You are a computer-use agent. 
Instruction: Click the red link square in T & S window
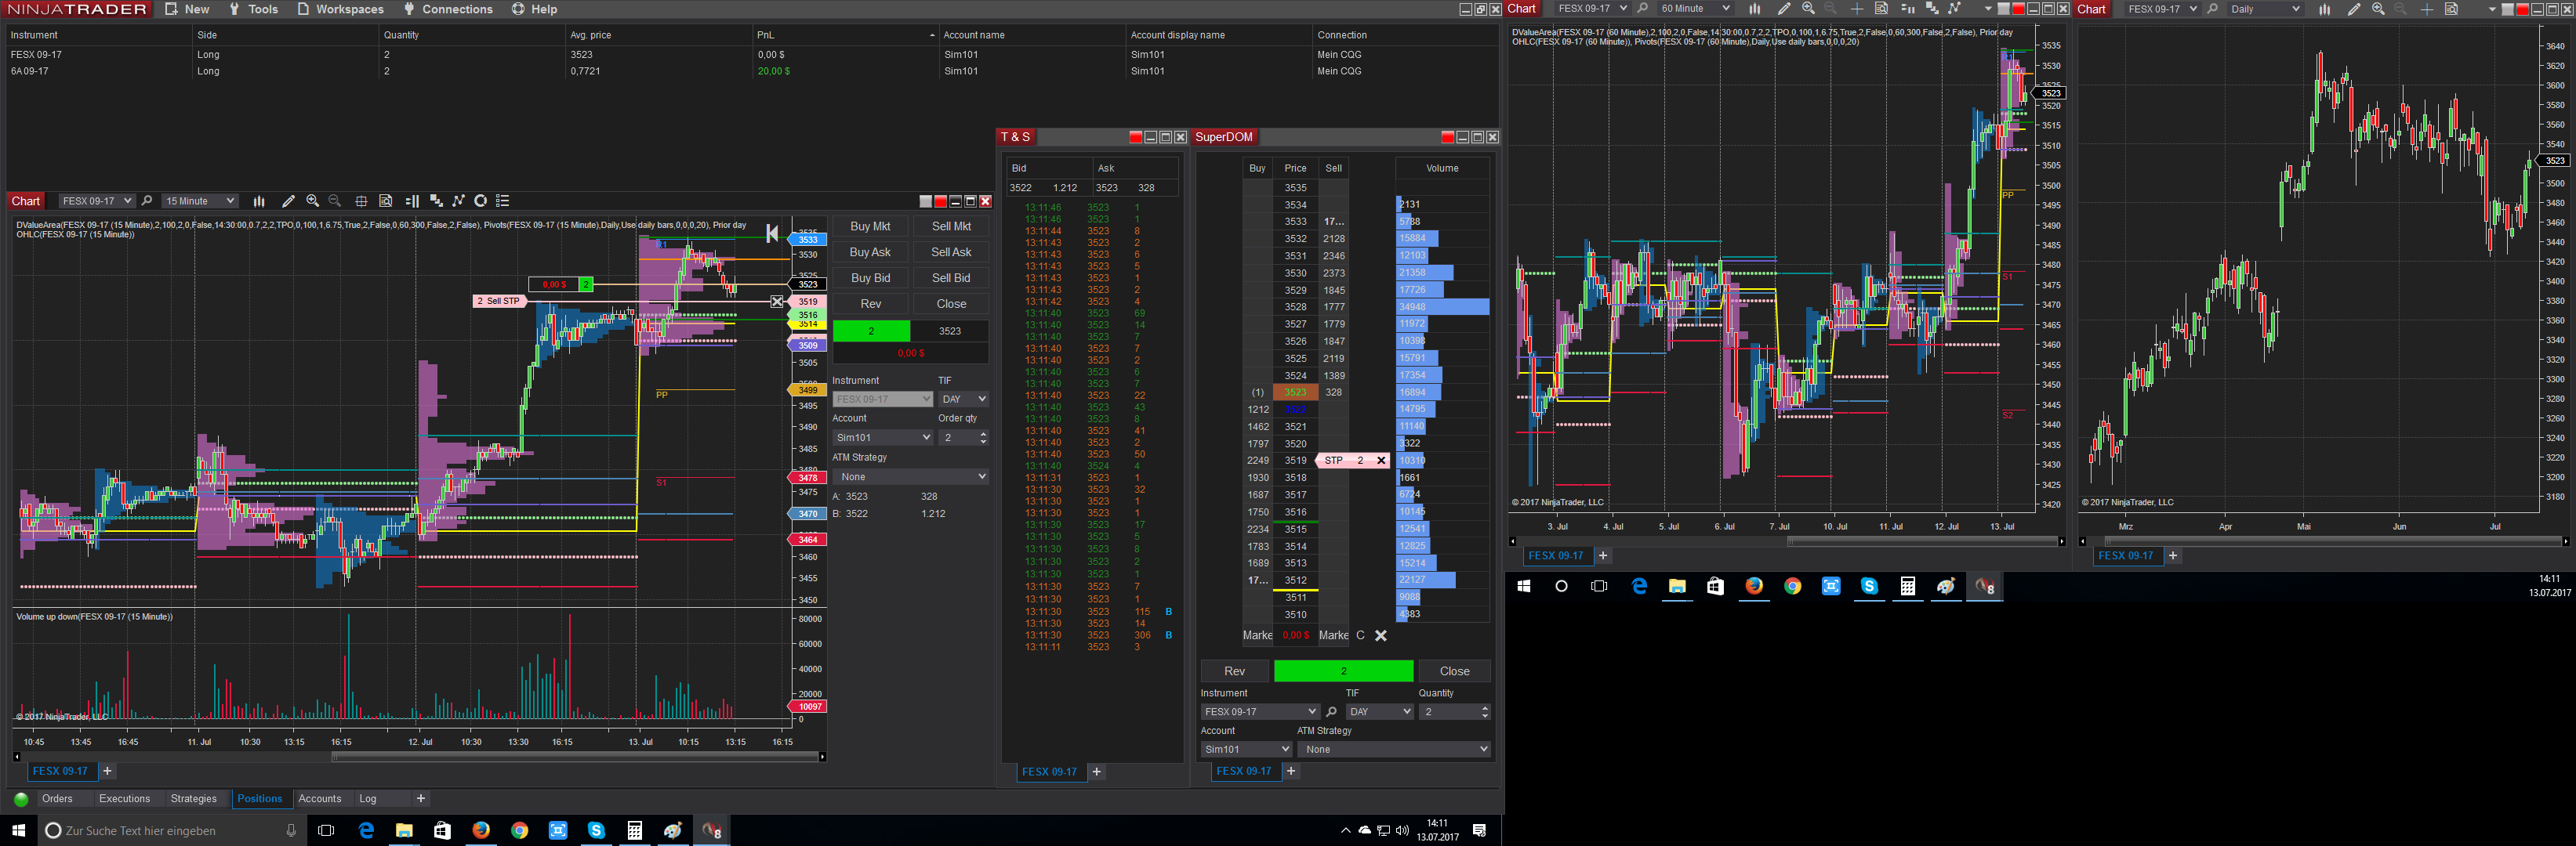point(1135,138)
